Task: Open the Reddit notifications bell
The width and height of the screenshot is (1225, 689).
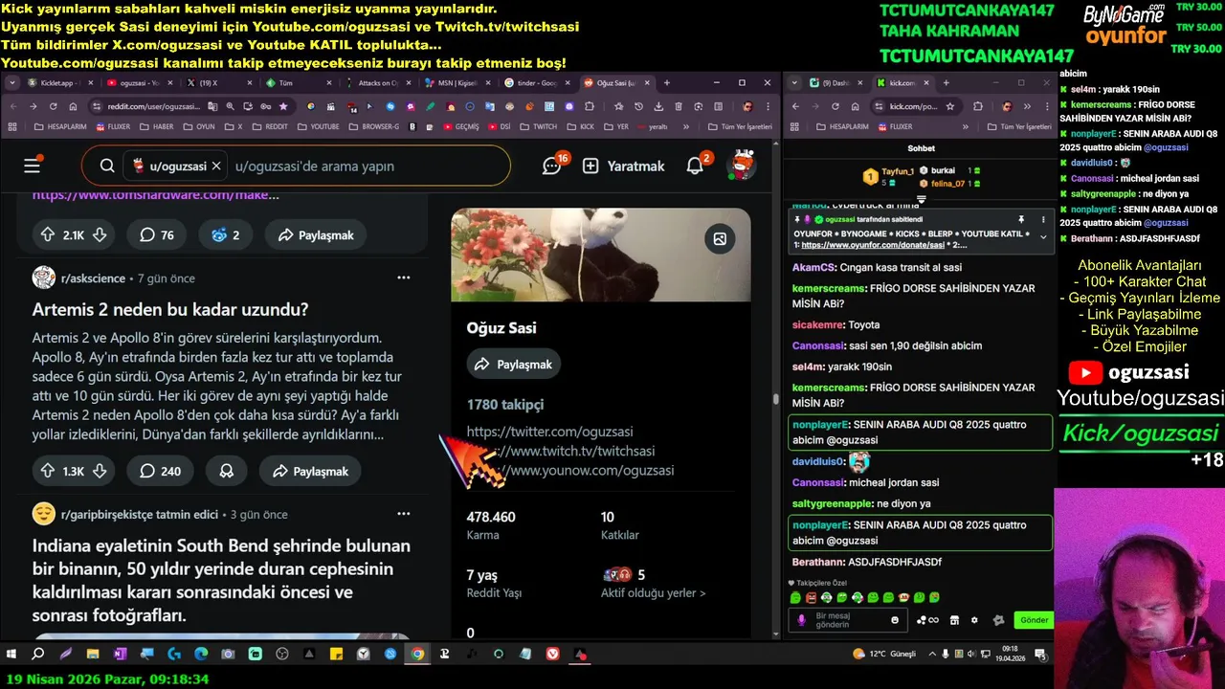Action: (695, 166)
